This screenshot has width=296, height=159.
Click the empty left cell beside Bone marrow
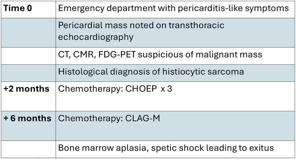pyautogui.click(x=28, y=149)
